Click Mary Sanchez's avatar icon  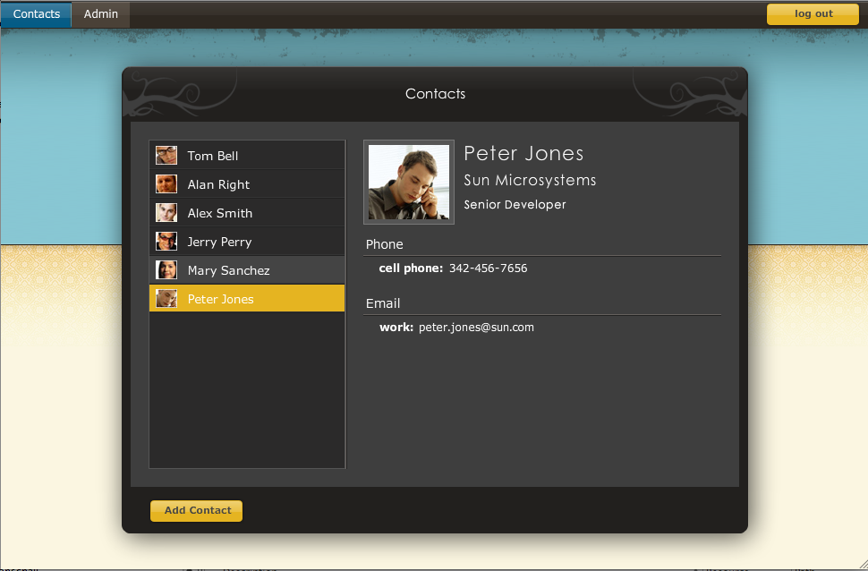(166, 270)
